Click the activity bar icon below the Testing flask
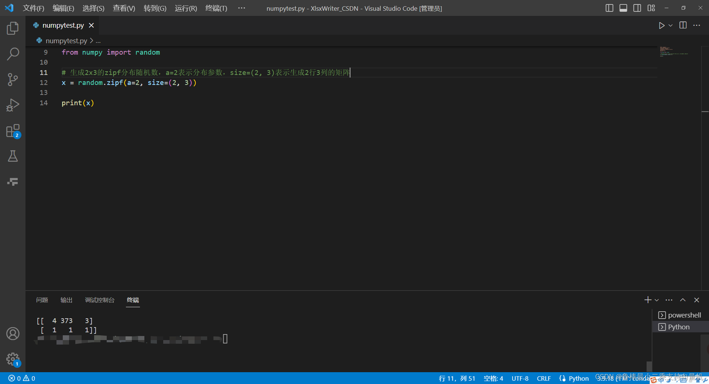This screenshot has height=384, width=709. coord(13,182)
